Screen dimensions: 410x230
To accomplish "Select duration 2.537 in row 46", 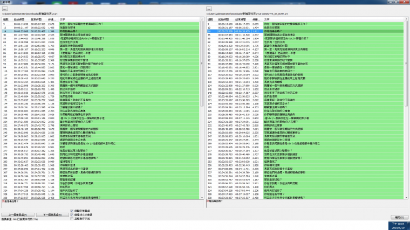I will tap(256, 35).
